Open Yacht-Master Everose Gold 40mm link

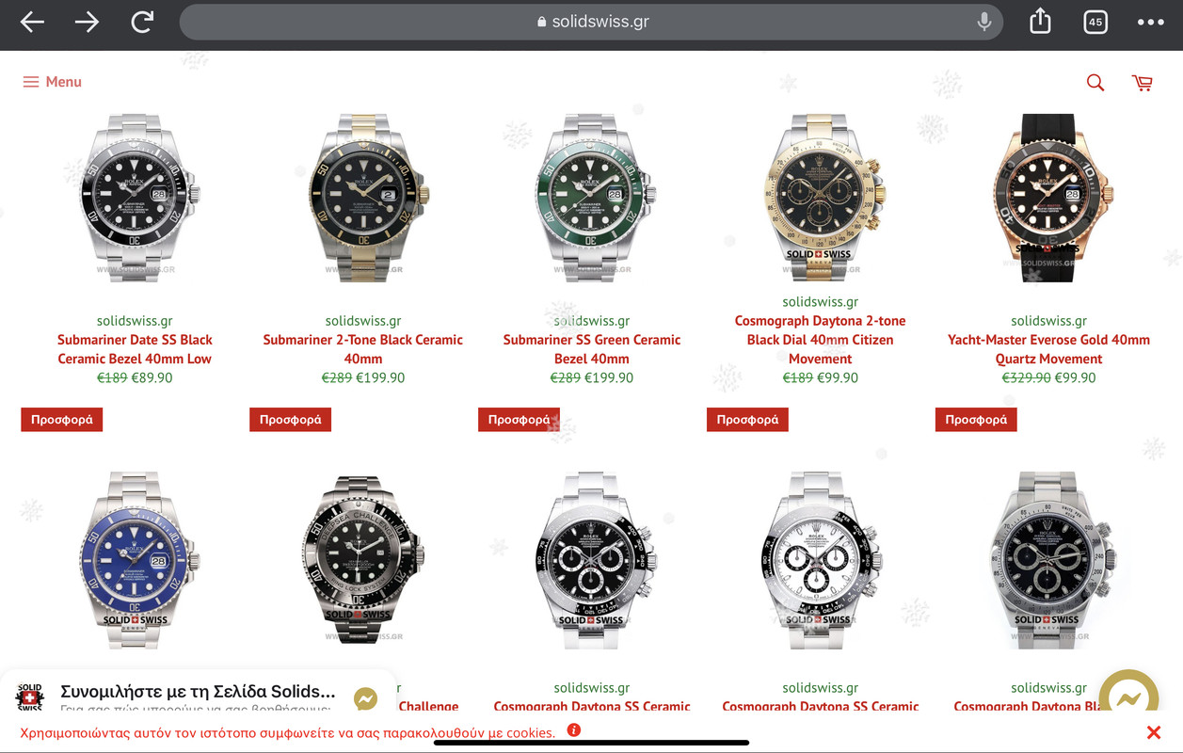[x=1048, y=349]
